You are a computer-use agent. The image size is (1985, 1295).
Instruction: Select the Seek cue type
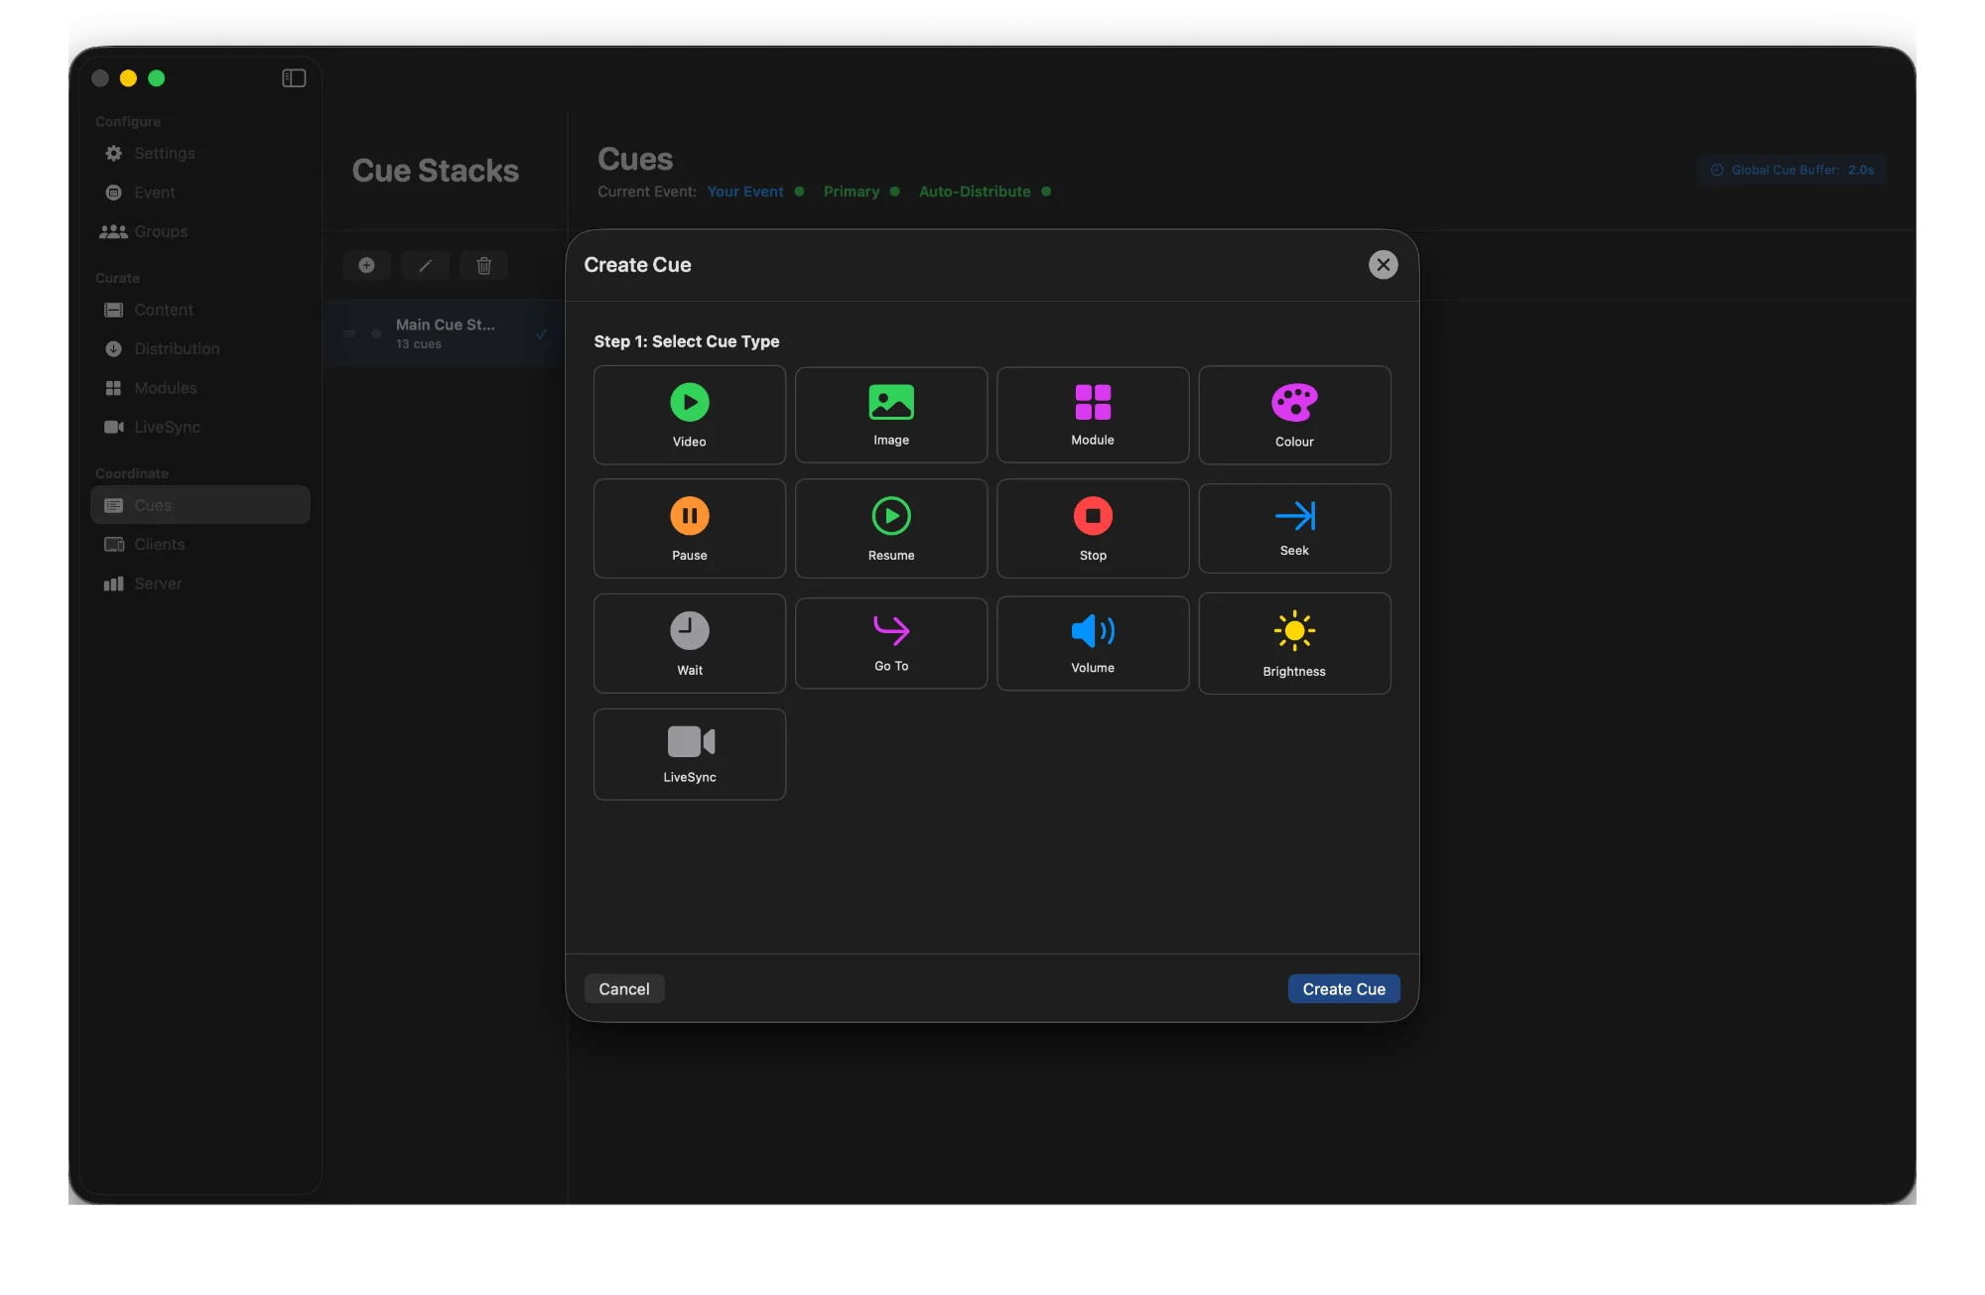[x=1293, y=528]
